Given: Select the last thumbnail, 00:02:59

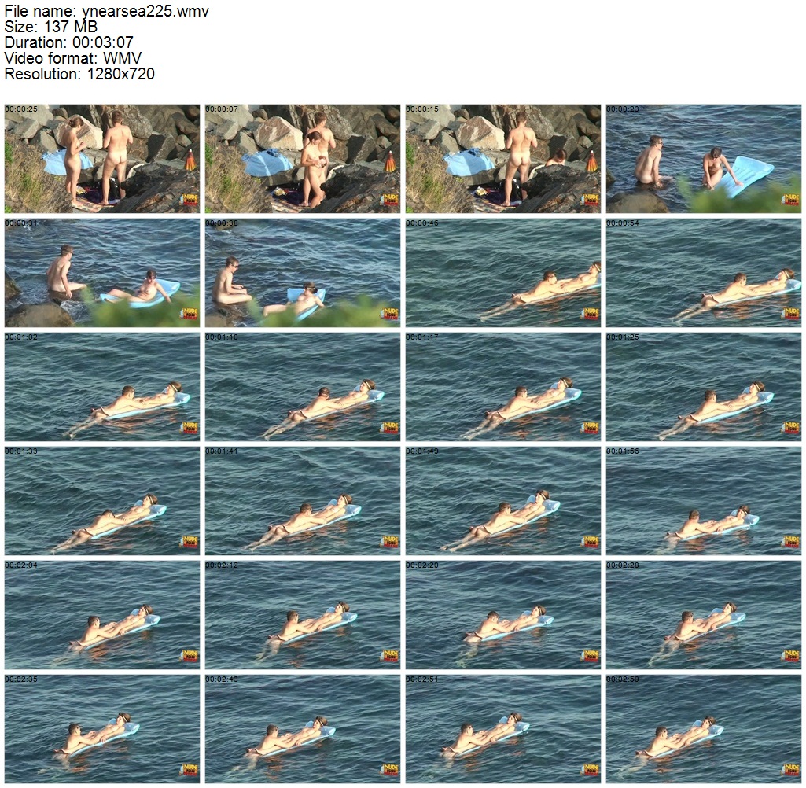Looking at the screenshot, I should tap(704, 729).
